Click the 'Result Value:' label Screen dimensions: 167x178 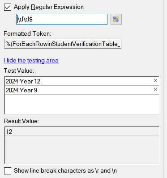pyautogui.click(x=21, y=121)
